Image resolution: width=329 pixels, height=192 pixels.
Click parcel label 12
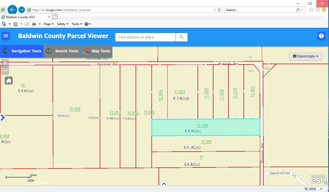point(23,85)
